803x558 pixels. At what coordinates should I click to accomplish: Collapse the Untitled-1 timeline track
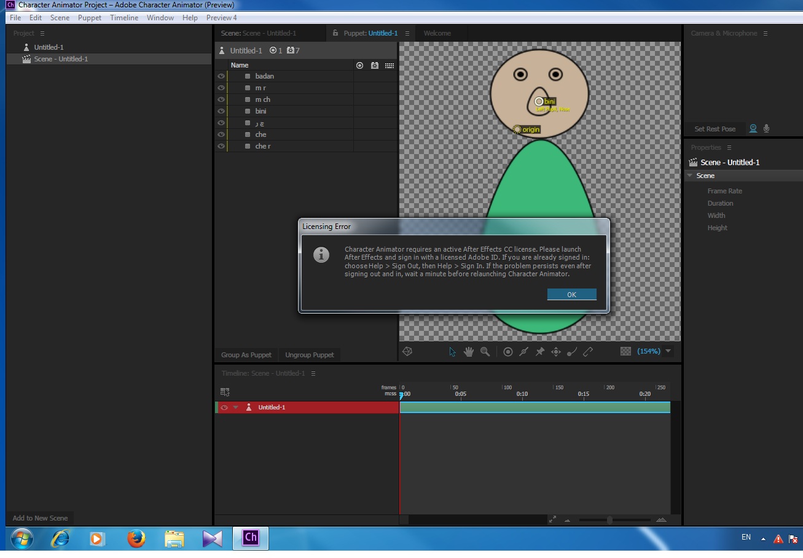[235, 408]
